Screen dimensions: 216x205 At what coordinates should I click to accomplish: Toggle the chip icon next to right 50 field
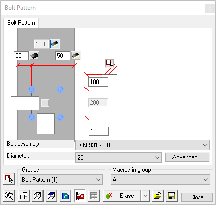[x=76, y=56]
